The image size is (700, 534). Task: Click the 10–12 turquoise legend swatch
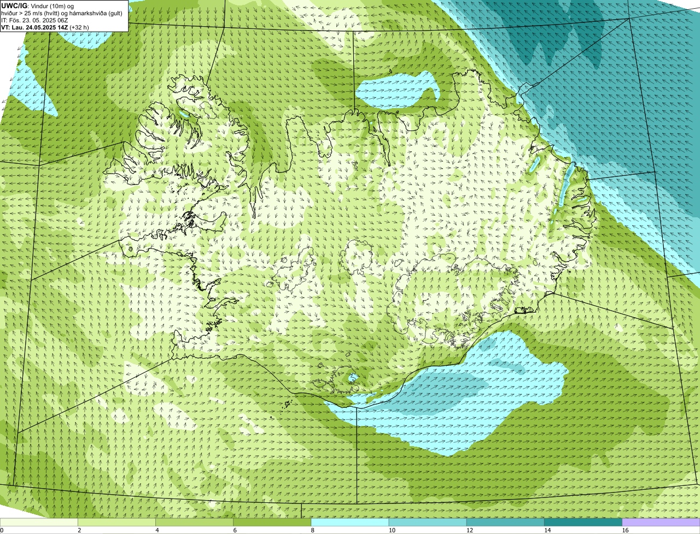428,523
